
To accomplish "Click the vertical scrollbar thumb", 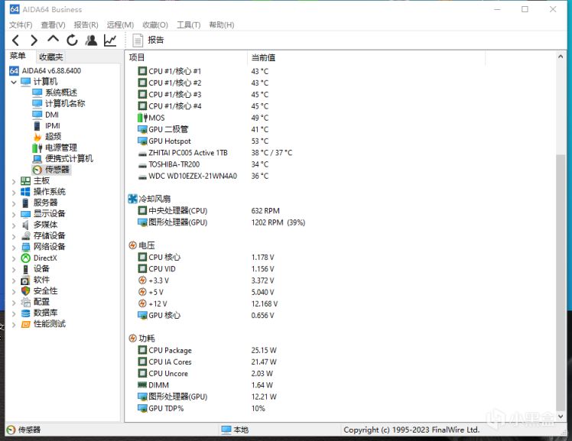I will [561, 283].
